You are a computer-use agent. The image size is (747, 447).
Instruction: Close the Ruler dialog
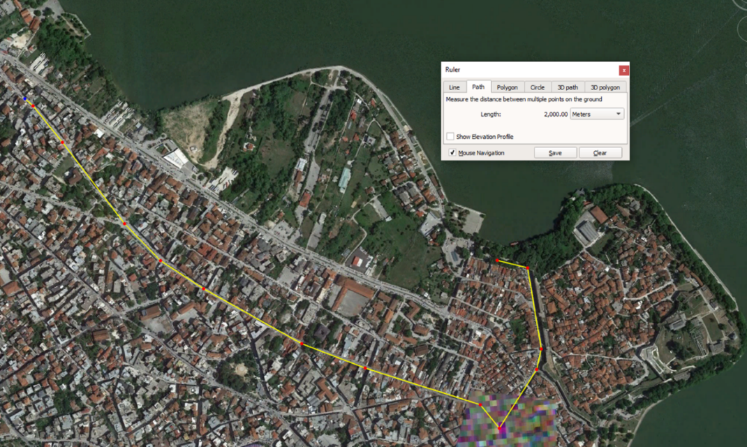(623, 70)
